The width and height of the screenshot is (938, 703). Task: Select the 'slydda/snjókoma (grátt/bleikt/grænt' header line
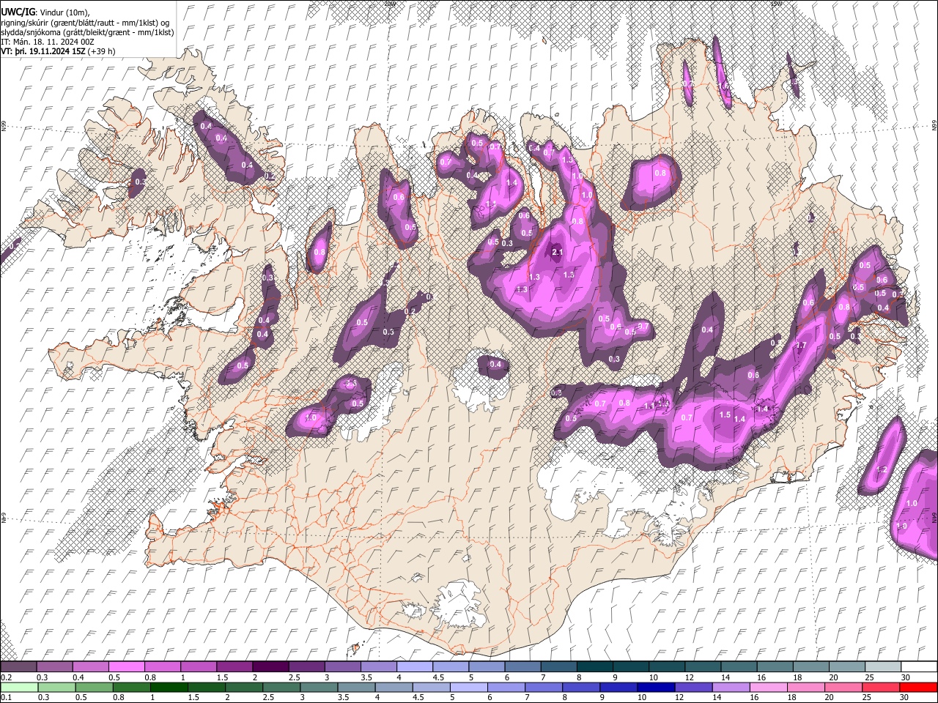click(87, 32)
